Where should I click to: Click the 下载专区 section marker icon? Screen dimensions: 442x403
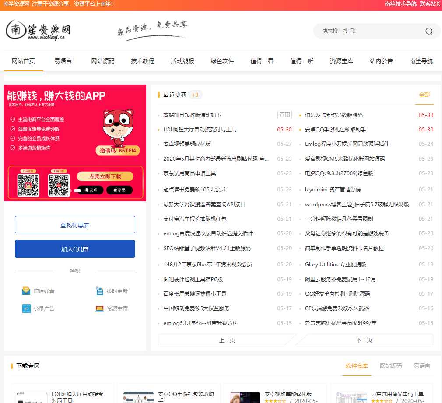[12, 366]
